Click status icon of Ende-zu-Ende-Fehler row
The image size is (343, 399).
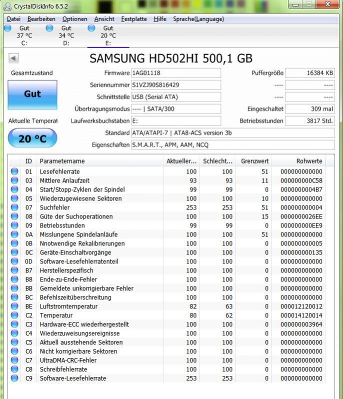click(14, 279)
